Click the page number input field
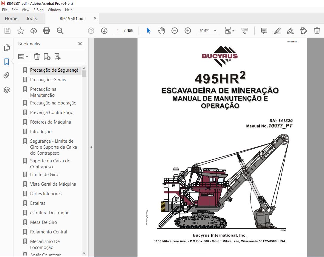 (x=118, y=31)
